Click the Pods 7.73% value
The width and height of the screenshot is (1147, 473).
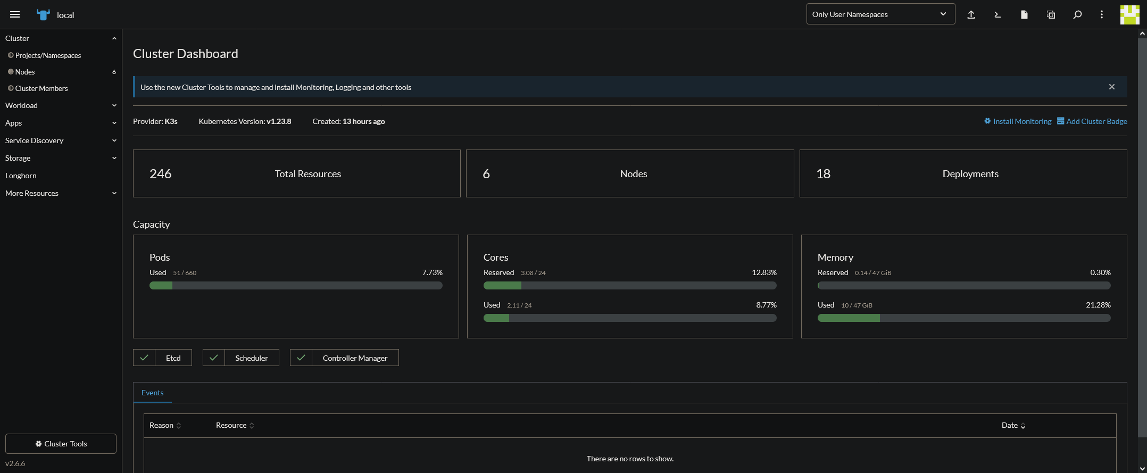click(432, 272)
